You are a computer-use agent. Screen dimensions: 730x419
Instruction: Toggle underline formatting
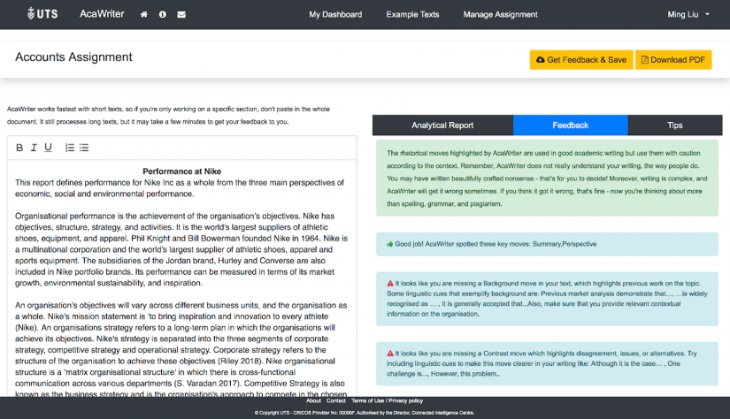click(x=48, y=148)
